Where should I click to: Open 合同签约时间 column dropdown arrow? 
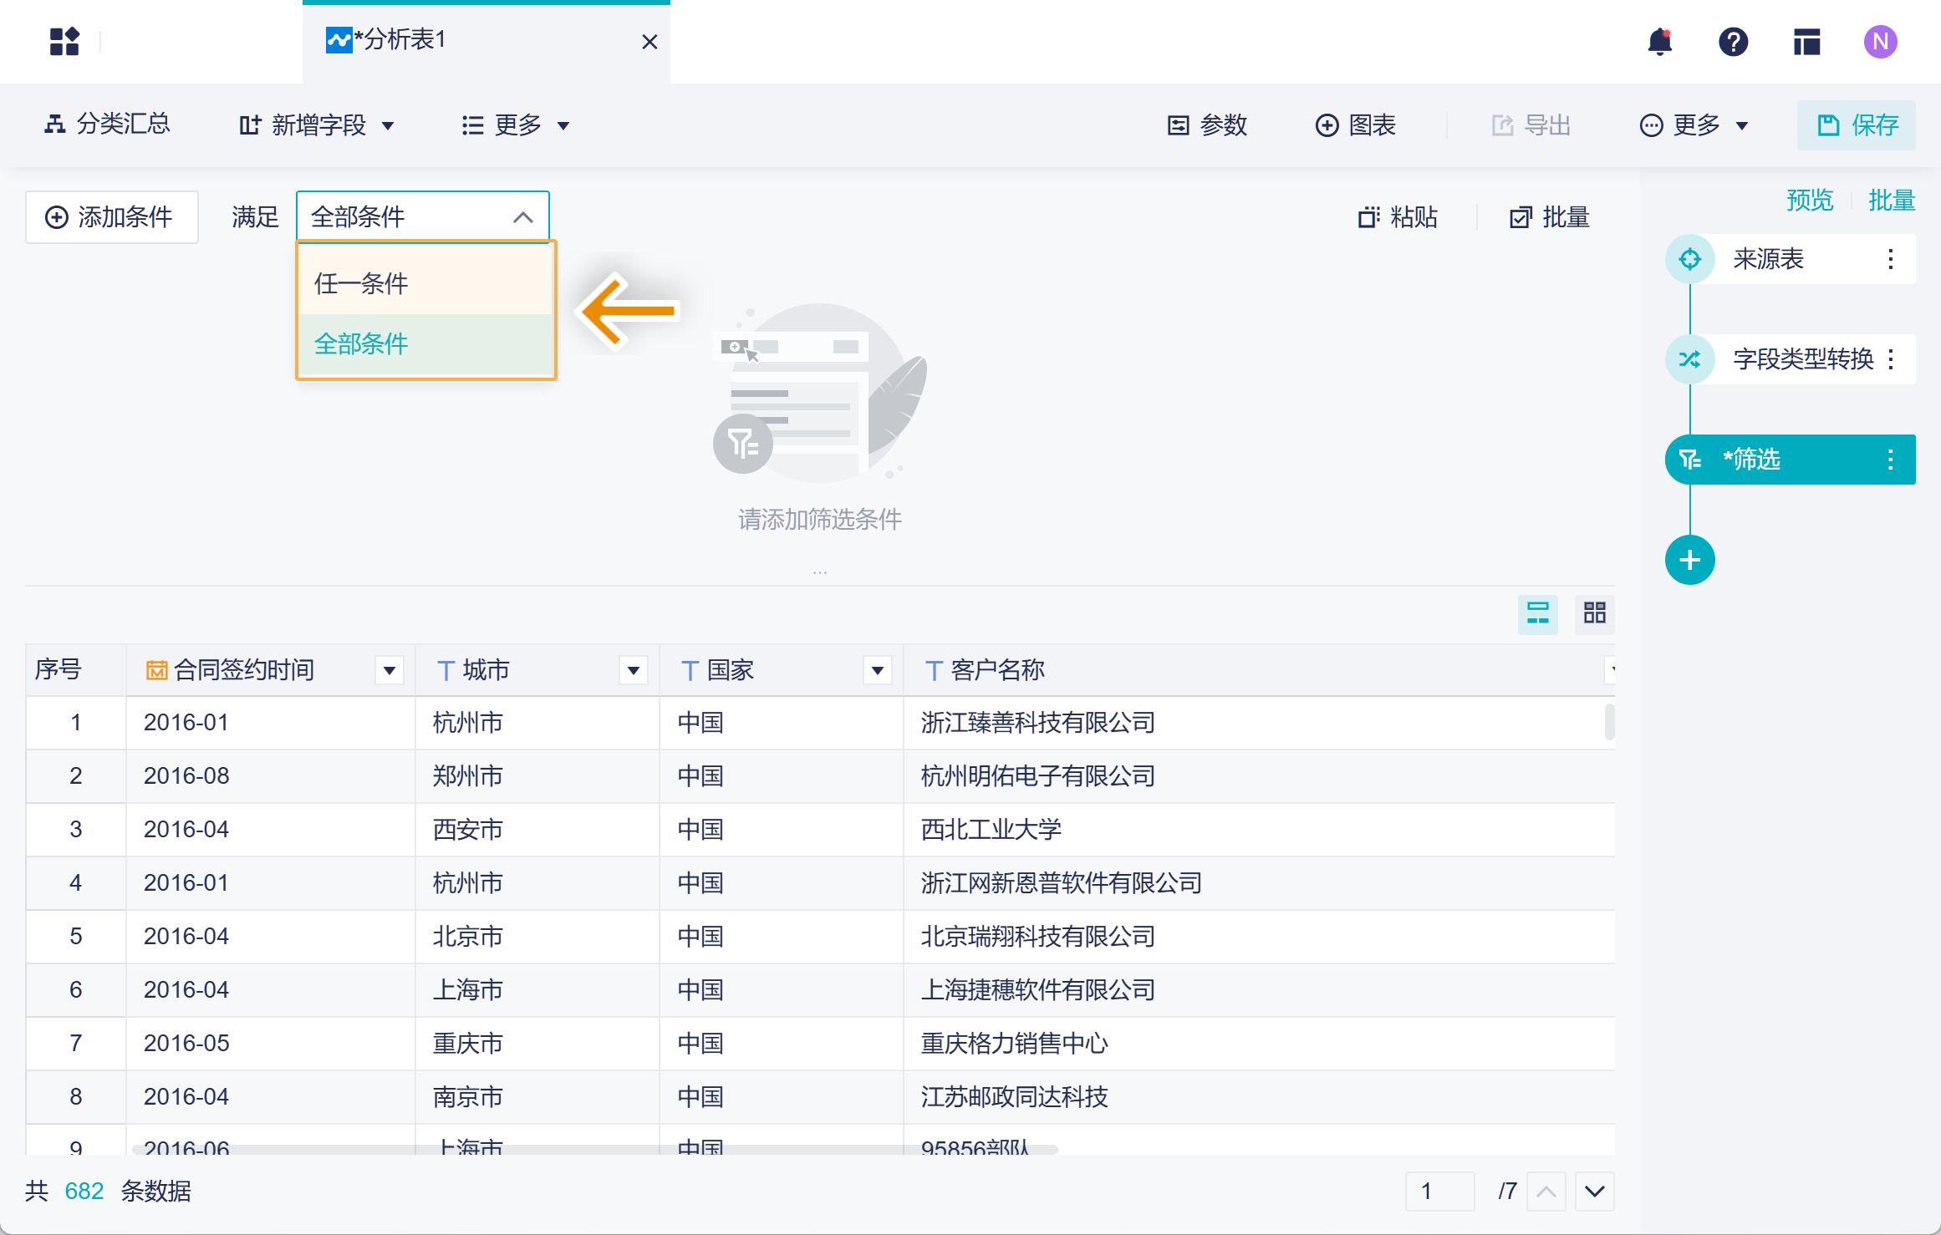pos(389,670)
